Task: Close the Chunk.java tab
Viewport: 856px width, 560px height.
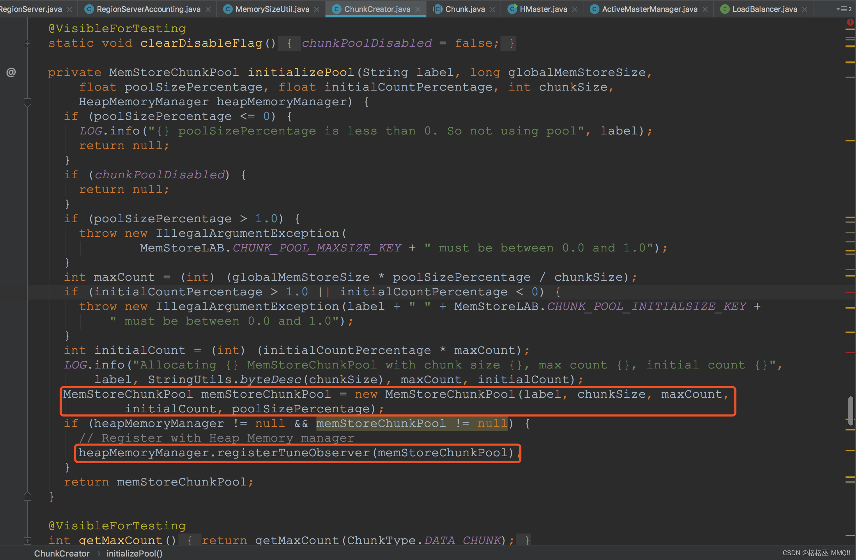Action: [493, 9]
